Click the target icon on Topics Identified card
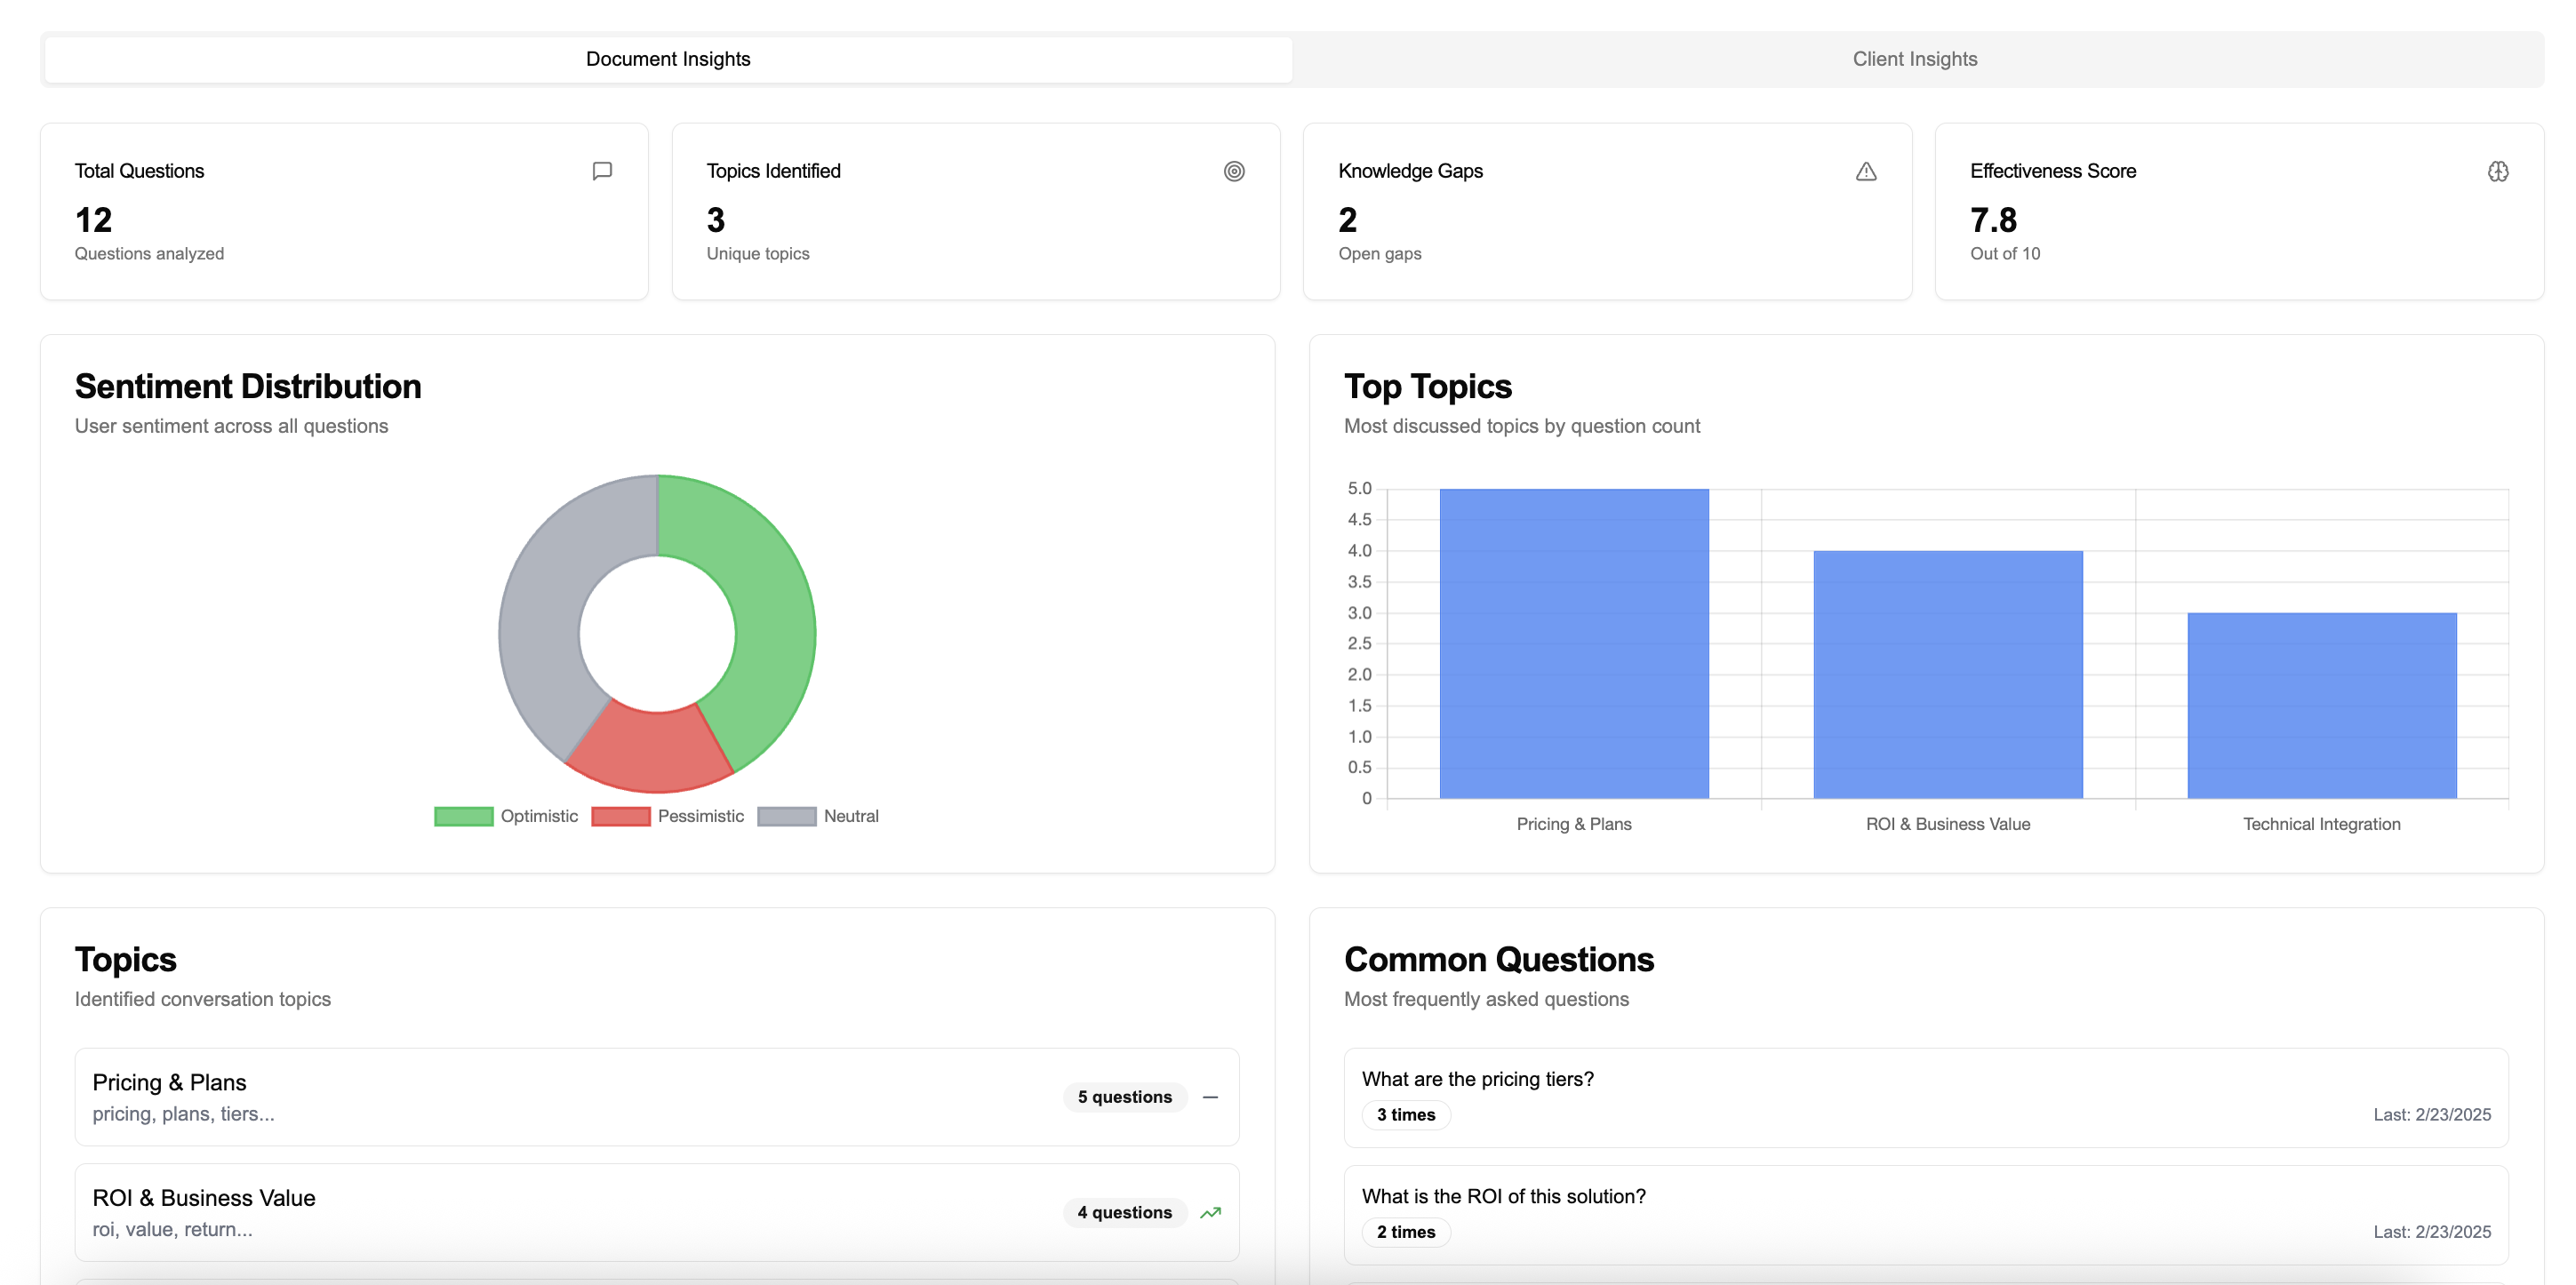Screen dimensions: 2576x1285 [x=1234, y=171]
